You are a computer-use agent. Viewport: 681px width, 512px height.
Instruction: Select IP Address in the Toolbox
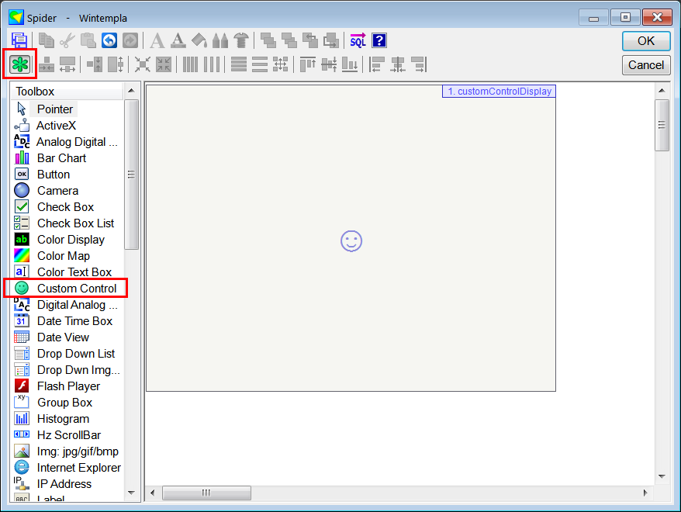pyautogui.click(x=64, y=484)
